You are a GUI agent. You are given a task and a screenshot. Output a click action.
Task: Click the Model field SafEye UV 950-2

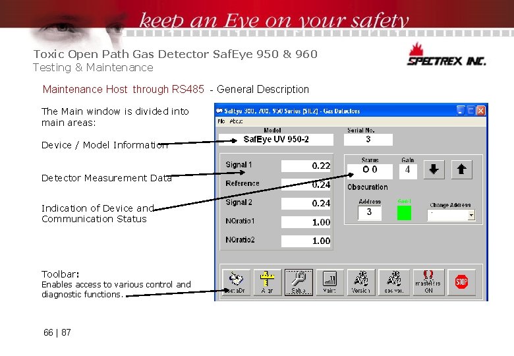tap(276, 140)
